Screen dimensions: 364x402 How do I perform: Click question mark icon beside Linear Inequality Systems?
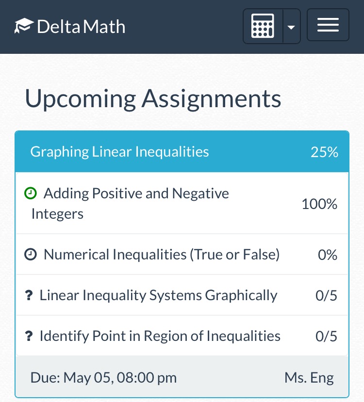(x=29, y=295)
